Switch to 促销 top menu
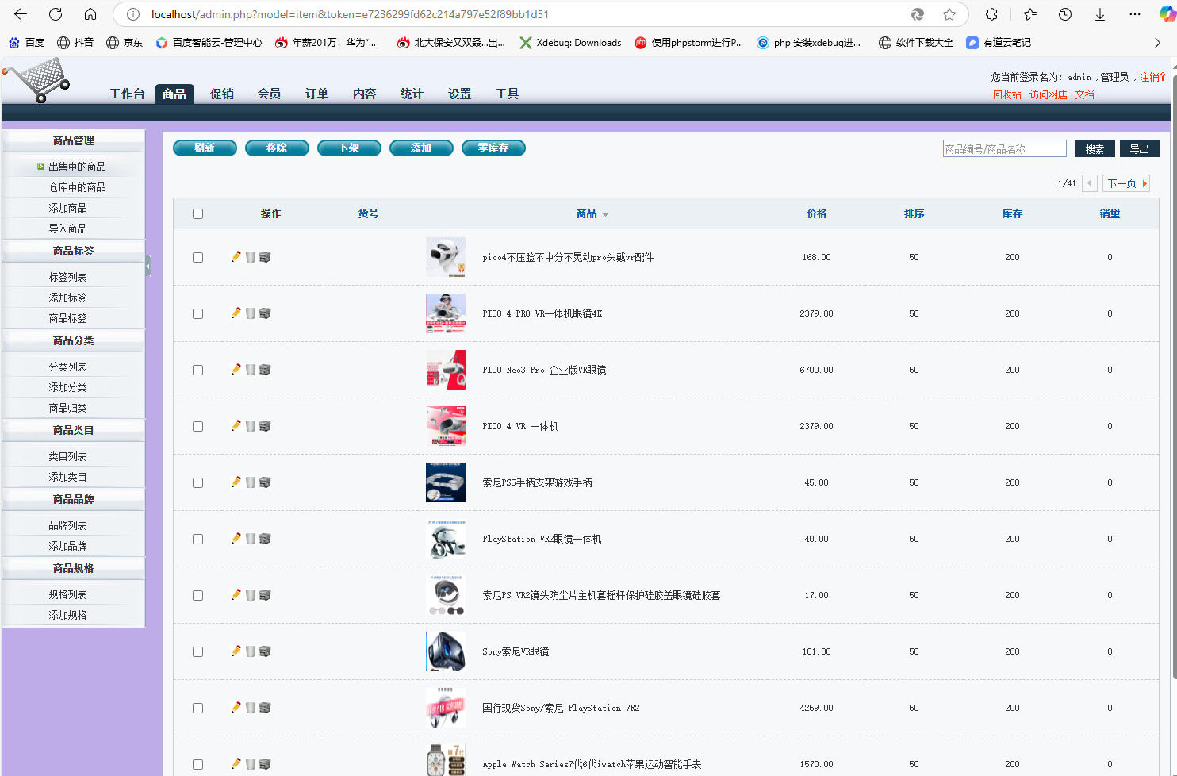The image size is (1177, 776). [x=222, y=94]
